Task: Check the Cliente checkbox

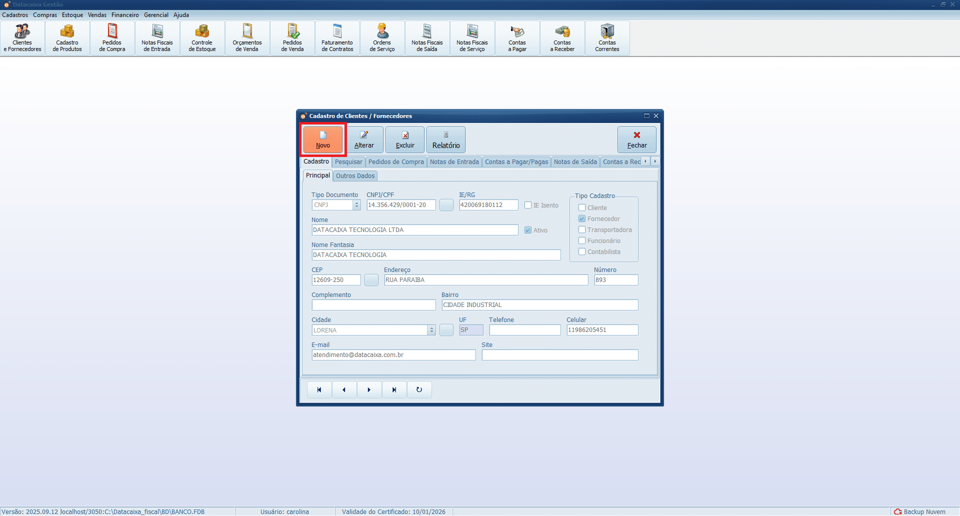Action: point(582,208)
